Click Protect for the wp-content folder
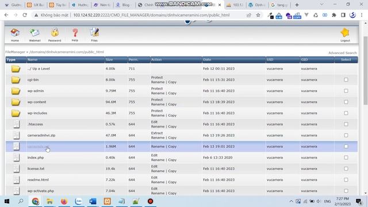This screenshot has width=368, height=207. [x=157, y=99]
